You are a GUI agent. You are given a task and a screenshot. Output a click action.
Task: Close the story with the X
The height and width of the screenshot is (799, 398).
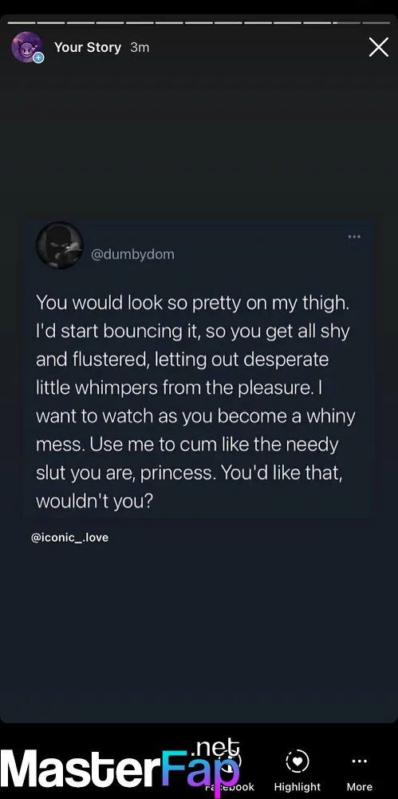(379, 47)
